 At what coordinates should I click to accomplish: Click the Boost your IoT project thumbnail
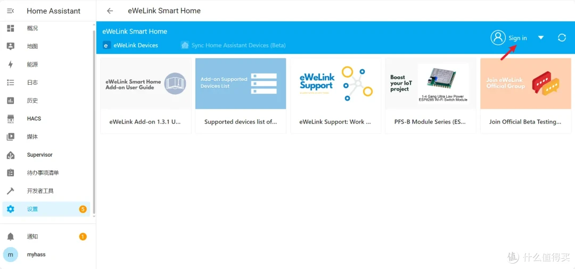(x=431, y=84)
